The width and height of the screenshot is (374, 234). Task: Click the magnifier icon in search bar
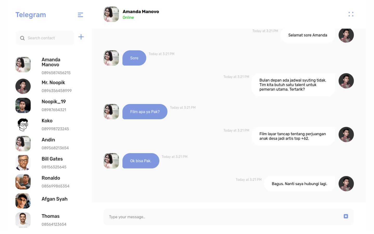pos(22,38)
